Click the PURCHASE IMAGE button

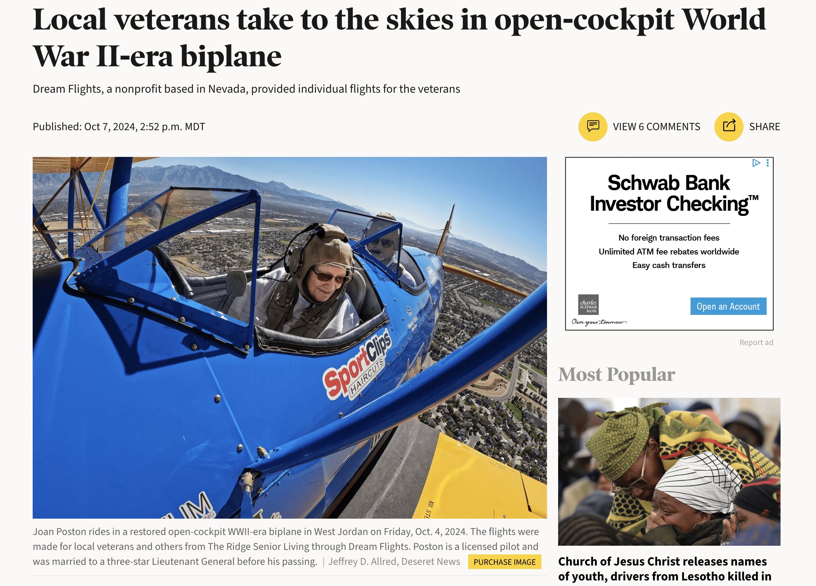coord(504,562)
